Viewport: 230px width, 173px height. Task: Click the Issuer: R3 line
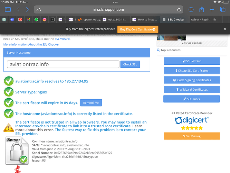tap(39, 161)
